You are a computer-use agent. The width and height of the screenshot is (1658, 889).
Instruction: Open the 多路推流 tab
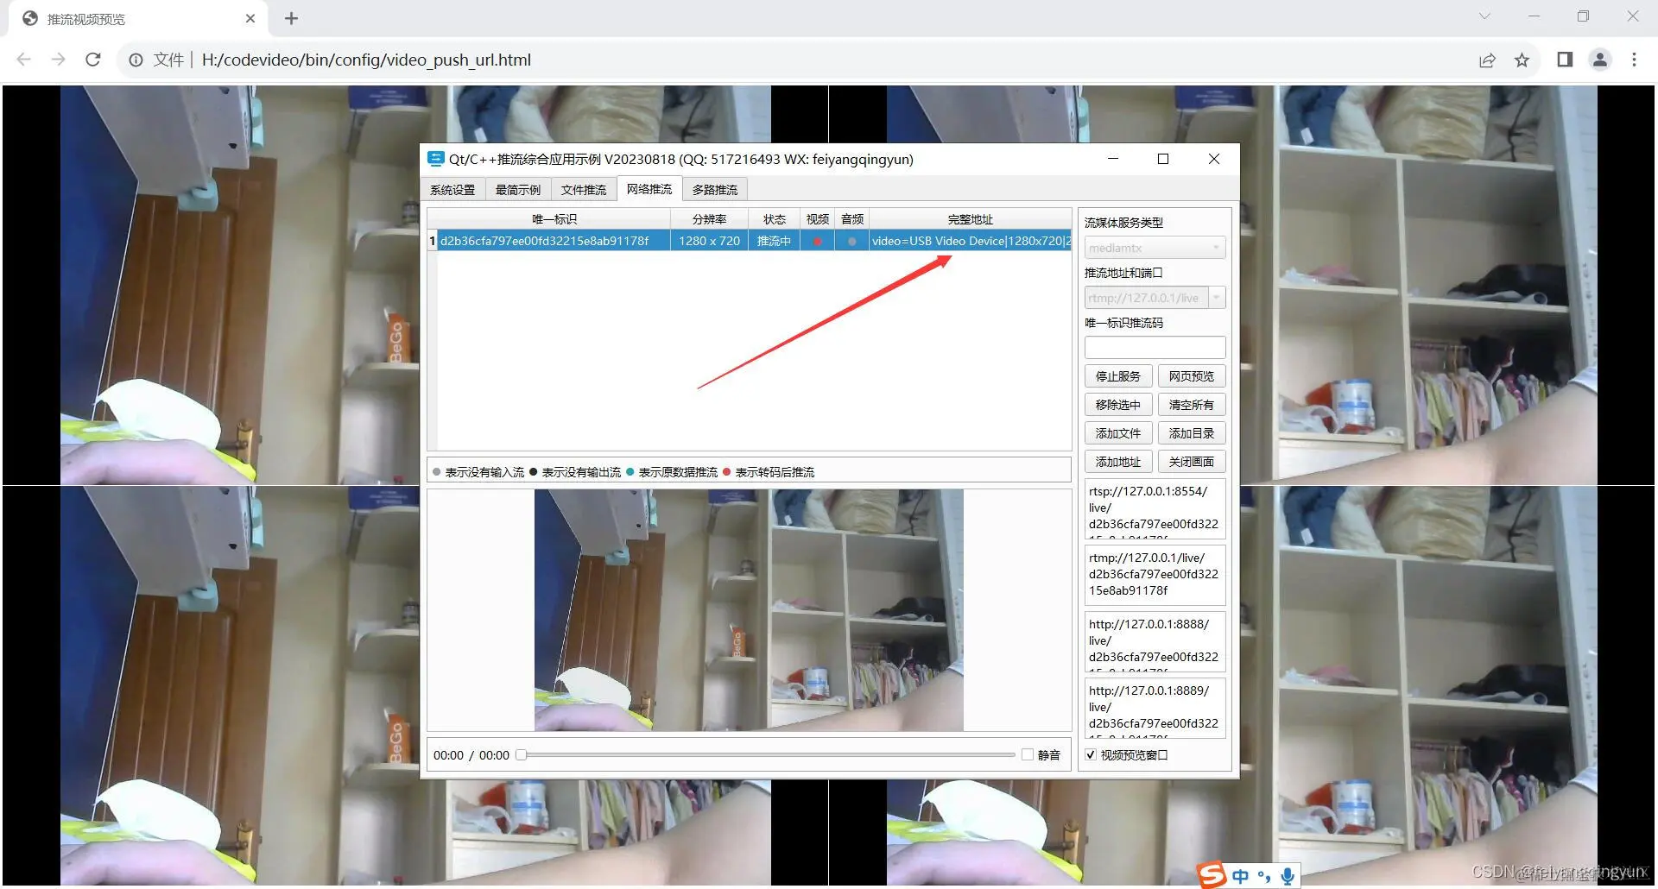coord(715,190)
